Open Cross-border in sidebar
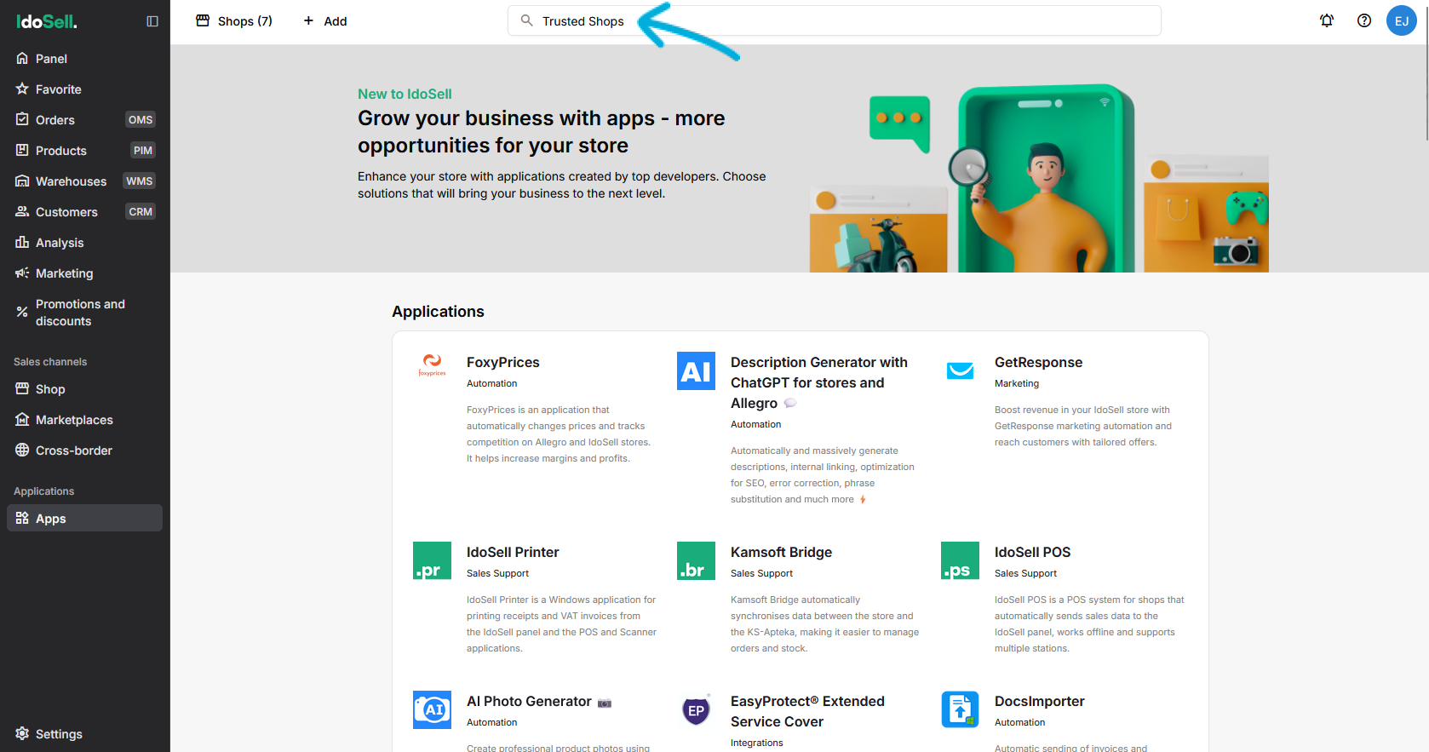Image resolution: width=1429 pixels, height=752 pixels. click(84, 450)
